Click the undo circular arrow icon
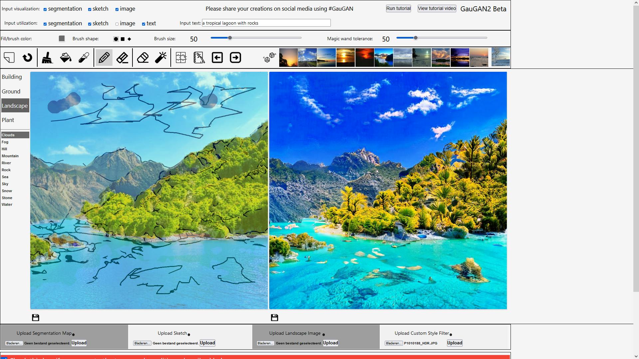639x359 pixels. [x=27, y=58]
